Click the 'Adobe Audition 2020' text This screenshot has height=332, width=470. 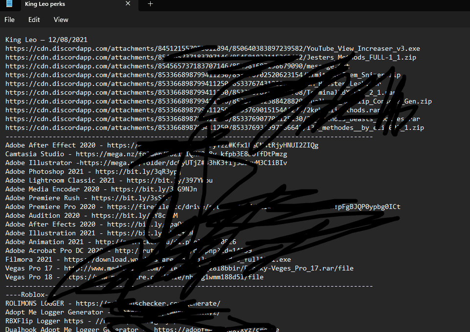(43, 215)
